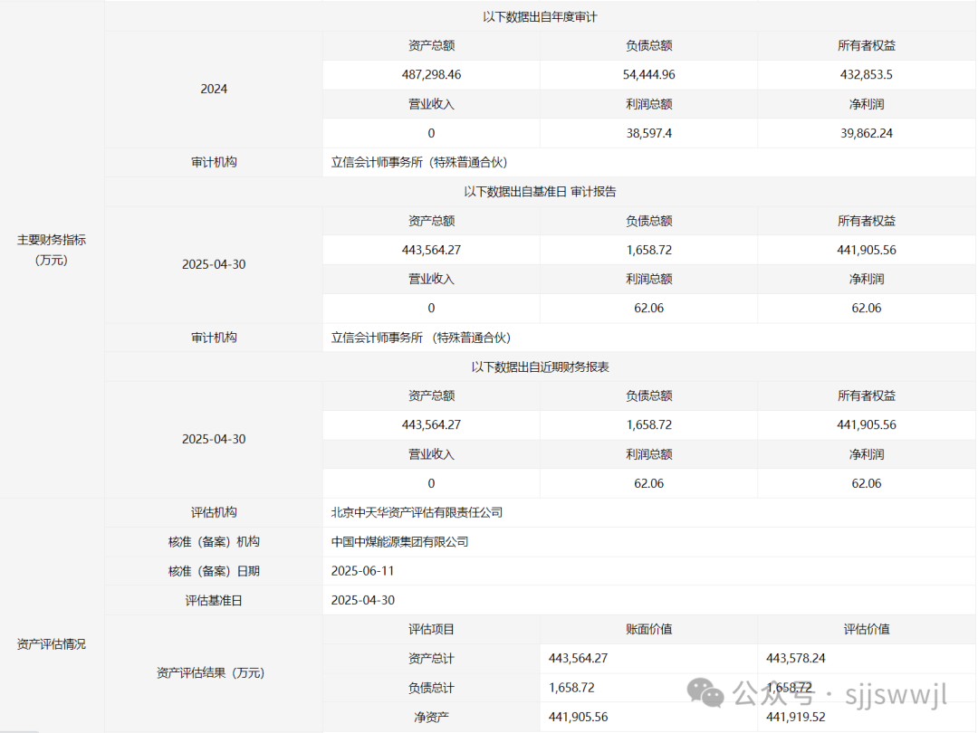Viewport: 978px width, 733px height.
Task: Select the text '中国中煤能源集团有限公司'
Action: (399, 542)
